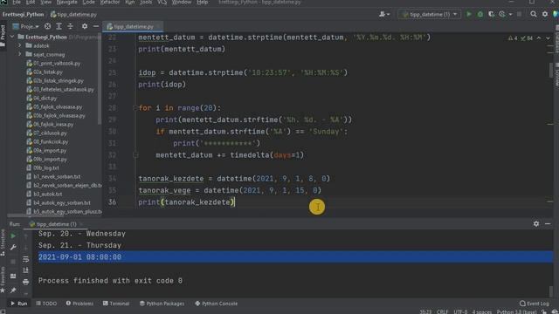Start debugging with the bug icon
Screen dimensions: 559x314
pyautogui.click(x=480, y=14)
